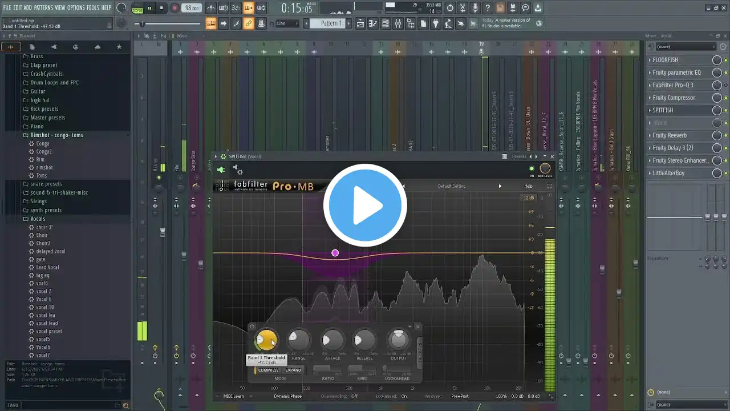Open the EDIT menu
Image resolution: width=730 pixels, height=411 pixels.
click(x=18, y=7)
